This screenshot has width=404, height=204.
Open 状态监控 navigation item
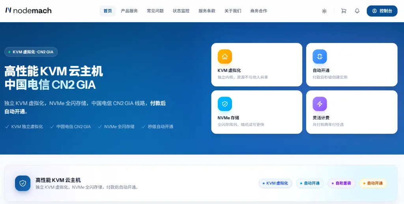pos(181,11)
